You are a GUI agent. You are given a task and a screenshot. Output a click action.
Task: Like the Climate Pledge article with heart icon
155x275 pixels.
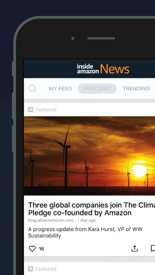coord(32,249)
